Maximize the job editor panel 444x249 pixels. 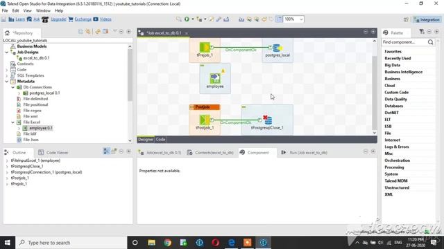tap(373, 32)
